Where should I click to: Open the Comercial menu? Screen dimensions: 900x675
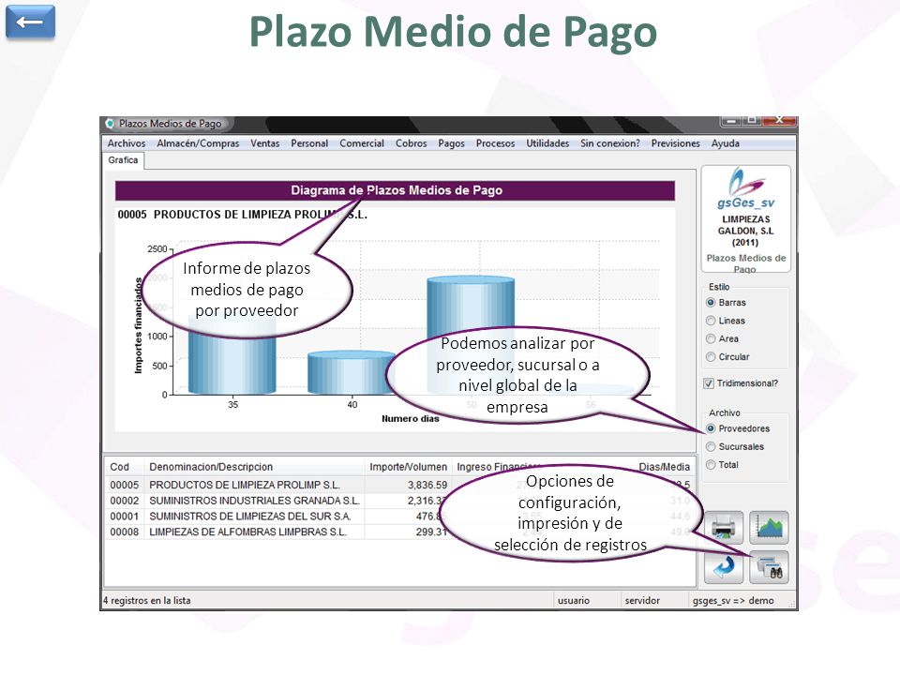(x=362, y=143)
